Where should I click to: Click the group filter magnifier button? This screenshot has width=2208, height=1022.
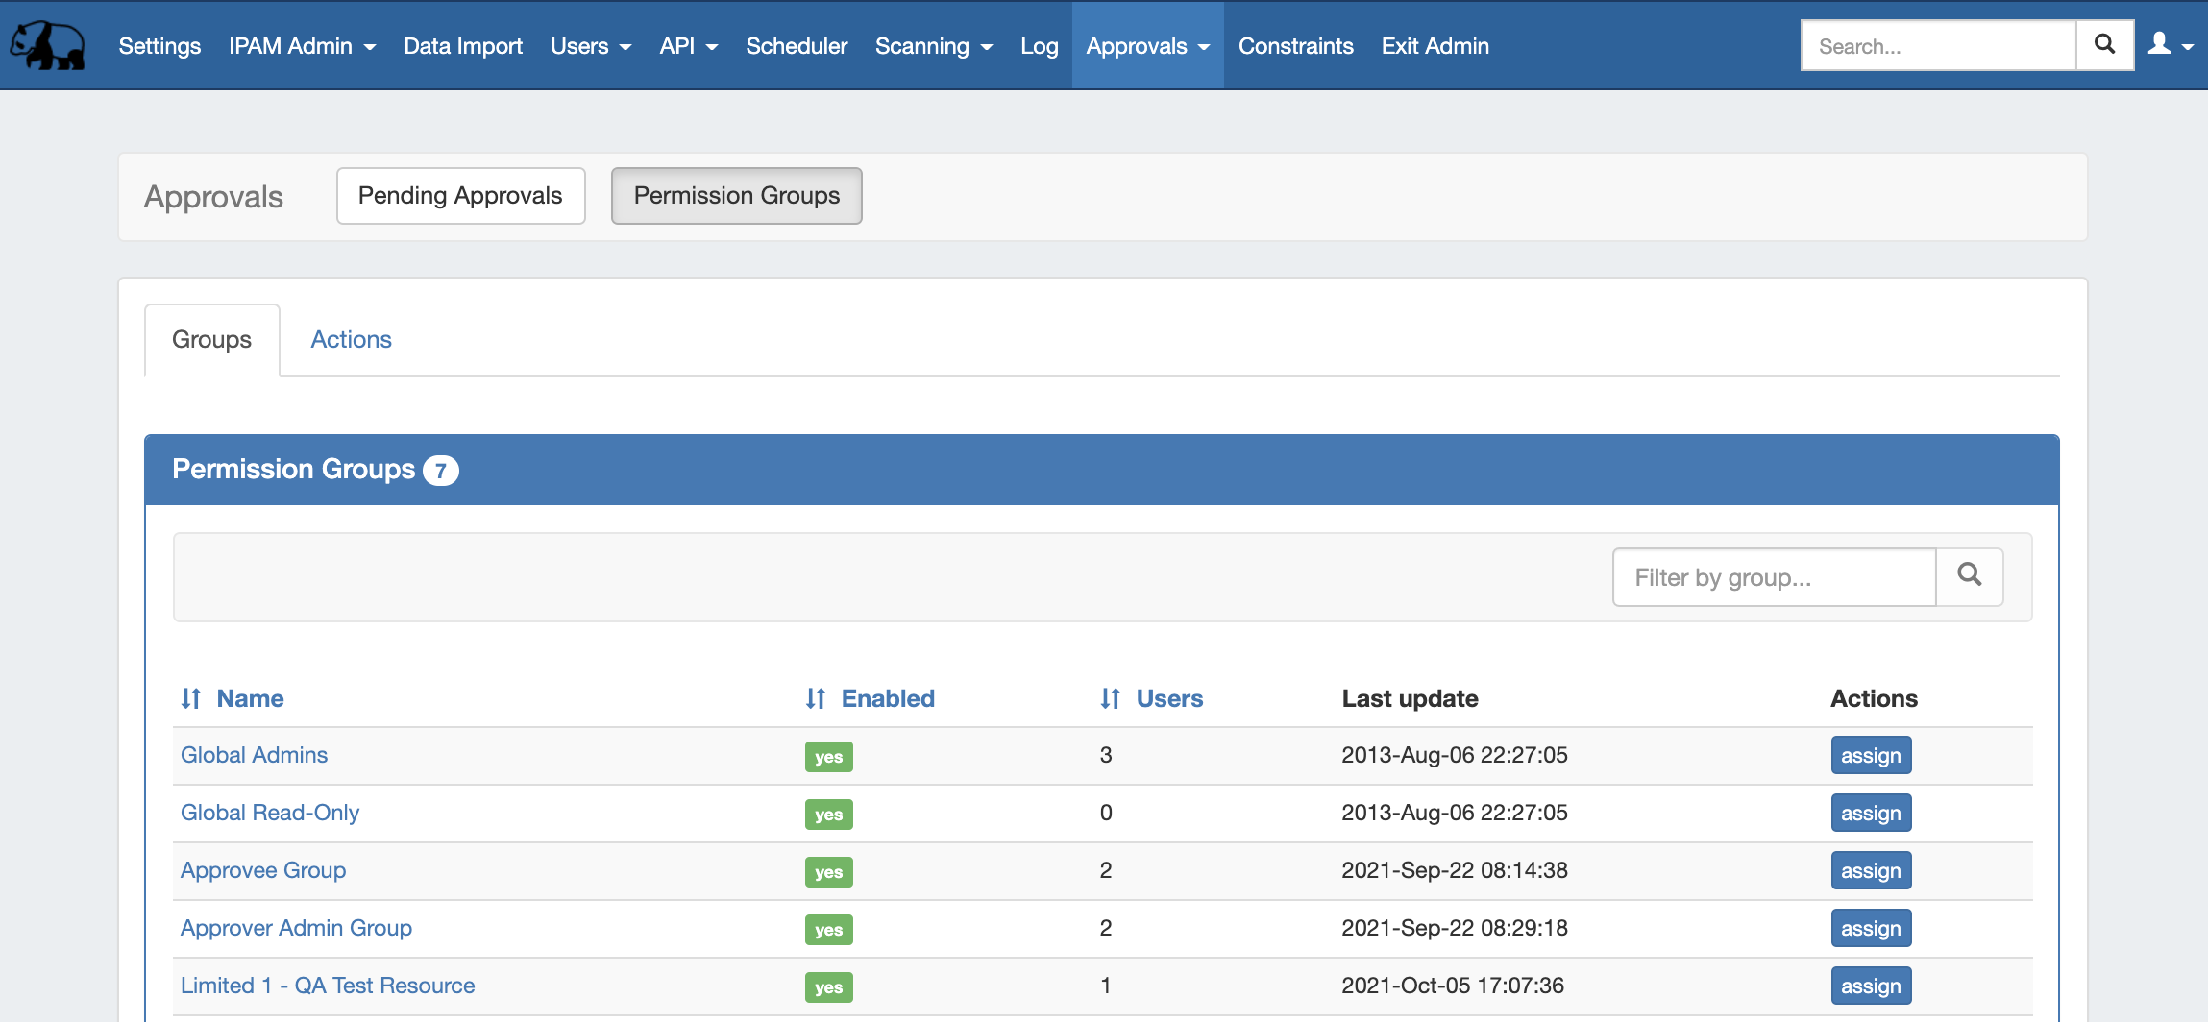point(1969,576)
